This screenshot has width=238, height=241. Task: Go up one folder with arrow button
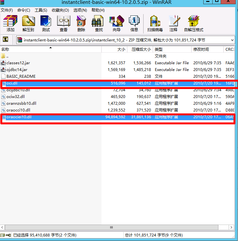(5, 40)
